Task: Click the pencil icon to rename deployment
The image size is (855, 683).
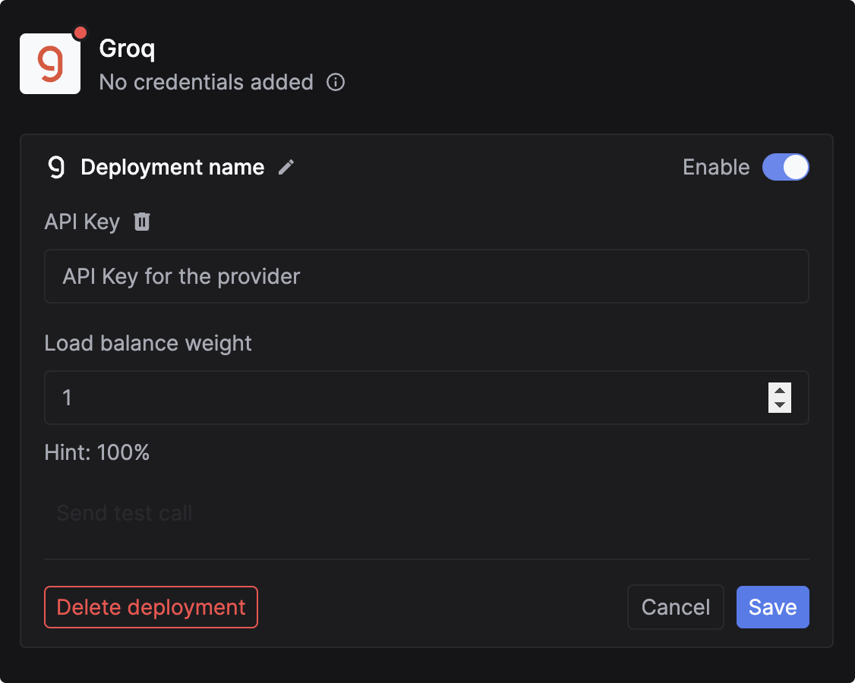Action: pos(286,167)
